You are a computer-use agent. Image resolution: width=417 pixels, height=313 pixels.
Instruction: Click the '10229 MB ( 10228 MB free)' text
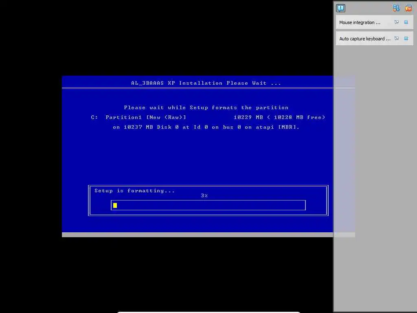click(279, 117)
